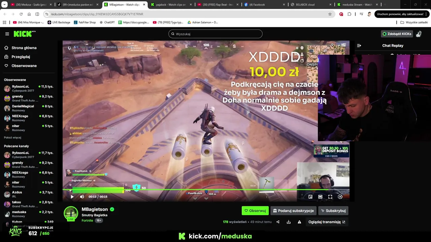Viewport: 431px width, 242px height.
Task: Open Wszystkie zakładki folder
Action: point(414,22)
